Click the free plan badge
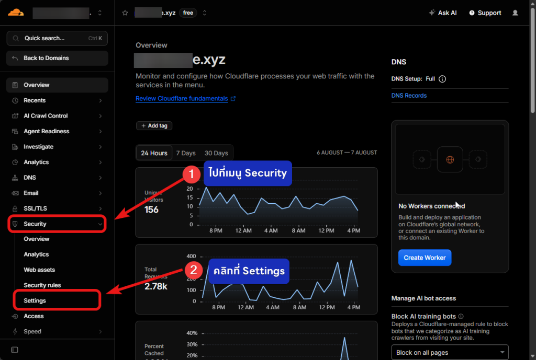This screenshot has width=536, height=360. [188, 13]
